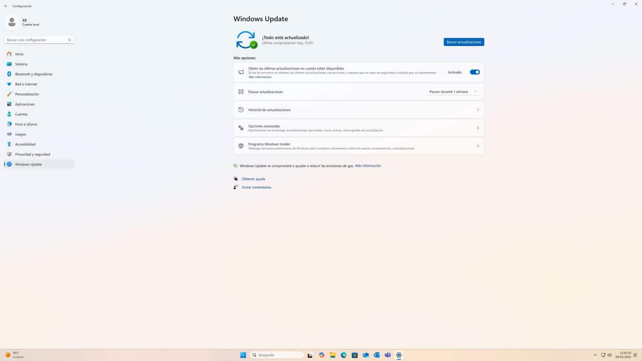Click the Buscar una configuración search field
The image size is (642, 361).
point(37,40)
